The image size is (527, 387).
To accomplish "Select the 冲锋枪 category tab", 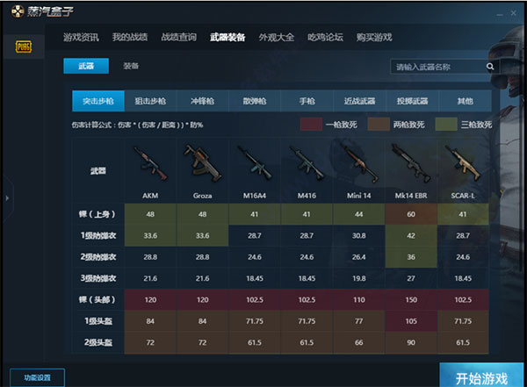I will pyautogui.click(x=202, y=101).
